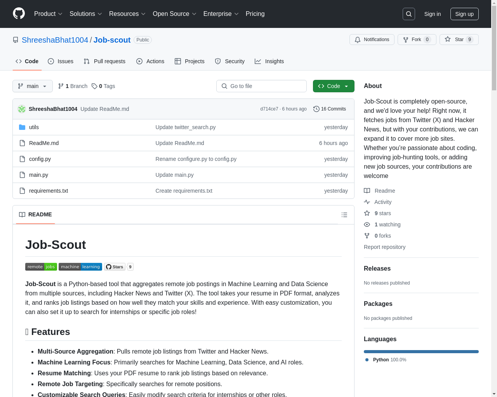The image size is (497, 397).
Task: Switch to the Actions tab
Action: tap(150, 61)
